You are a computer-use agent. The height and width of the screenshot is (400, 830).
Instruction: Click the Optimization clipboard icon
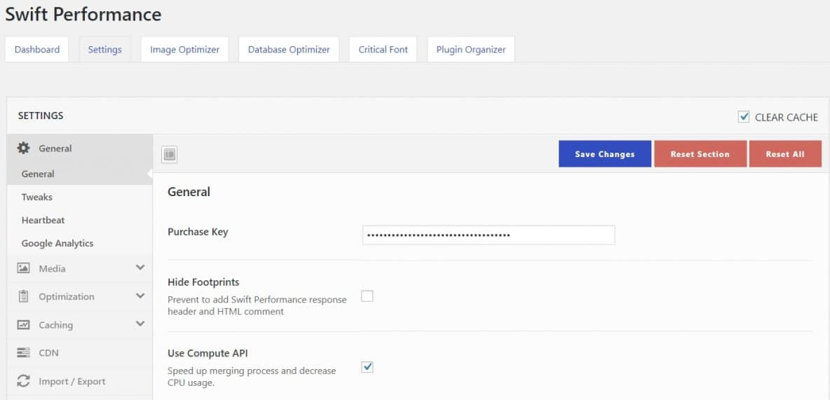click(23, 296)
